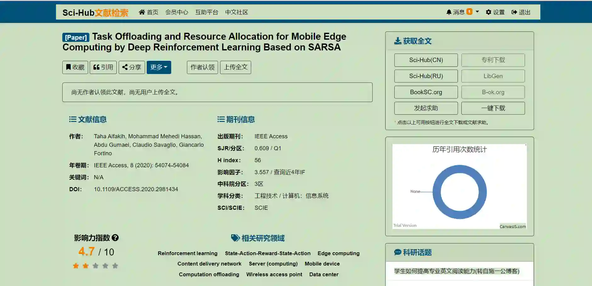Screen dimensions: 592x286
Task: Click the 影响力指数 help question icon
Action: point(115,238)
